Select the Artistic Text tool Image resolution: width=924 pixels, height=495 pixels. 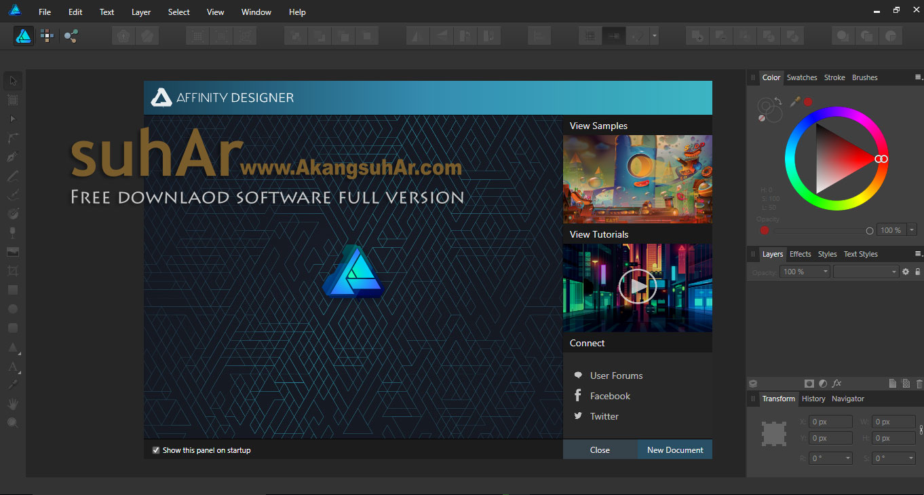pyautogui.click(x=13, y=367)
